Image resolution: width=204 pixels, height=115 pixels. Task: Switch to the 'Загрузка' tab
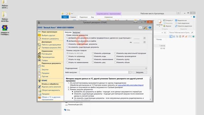pos(68,32)
